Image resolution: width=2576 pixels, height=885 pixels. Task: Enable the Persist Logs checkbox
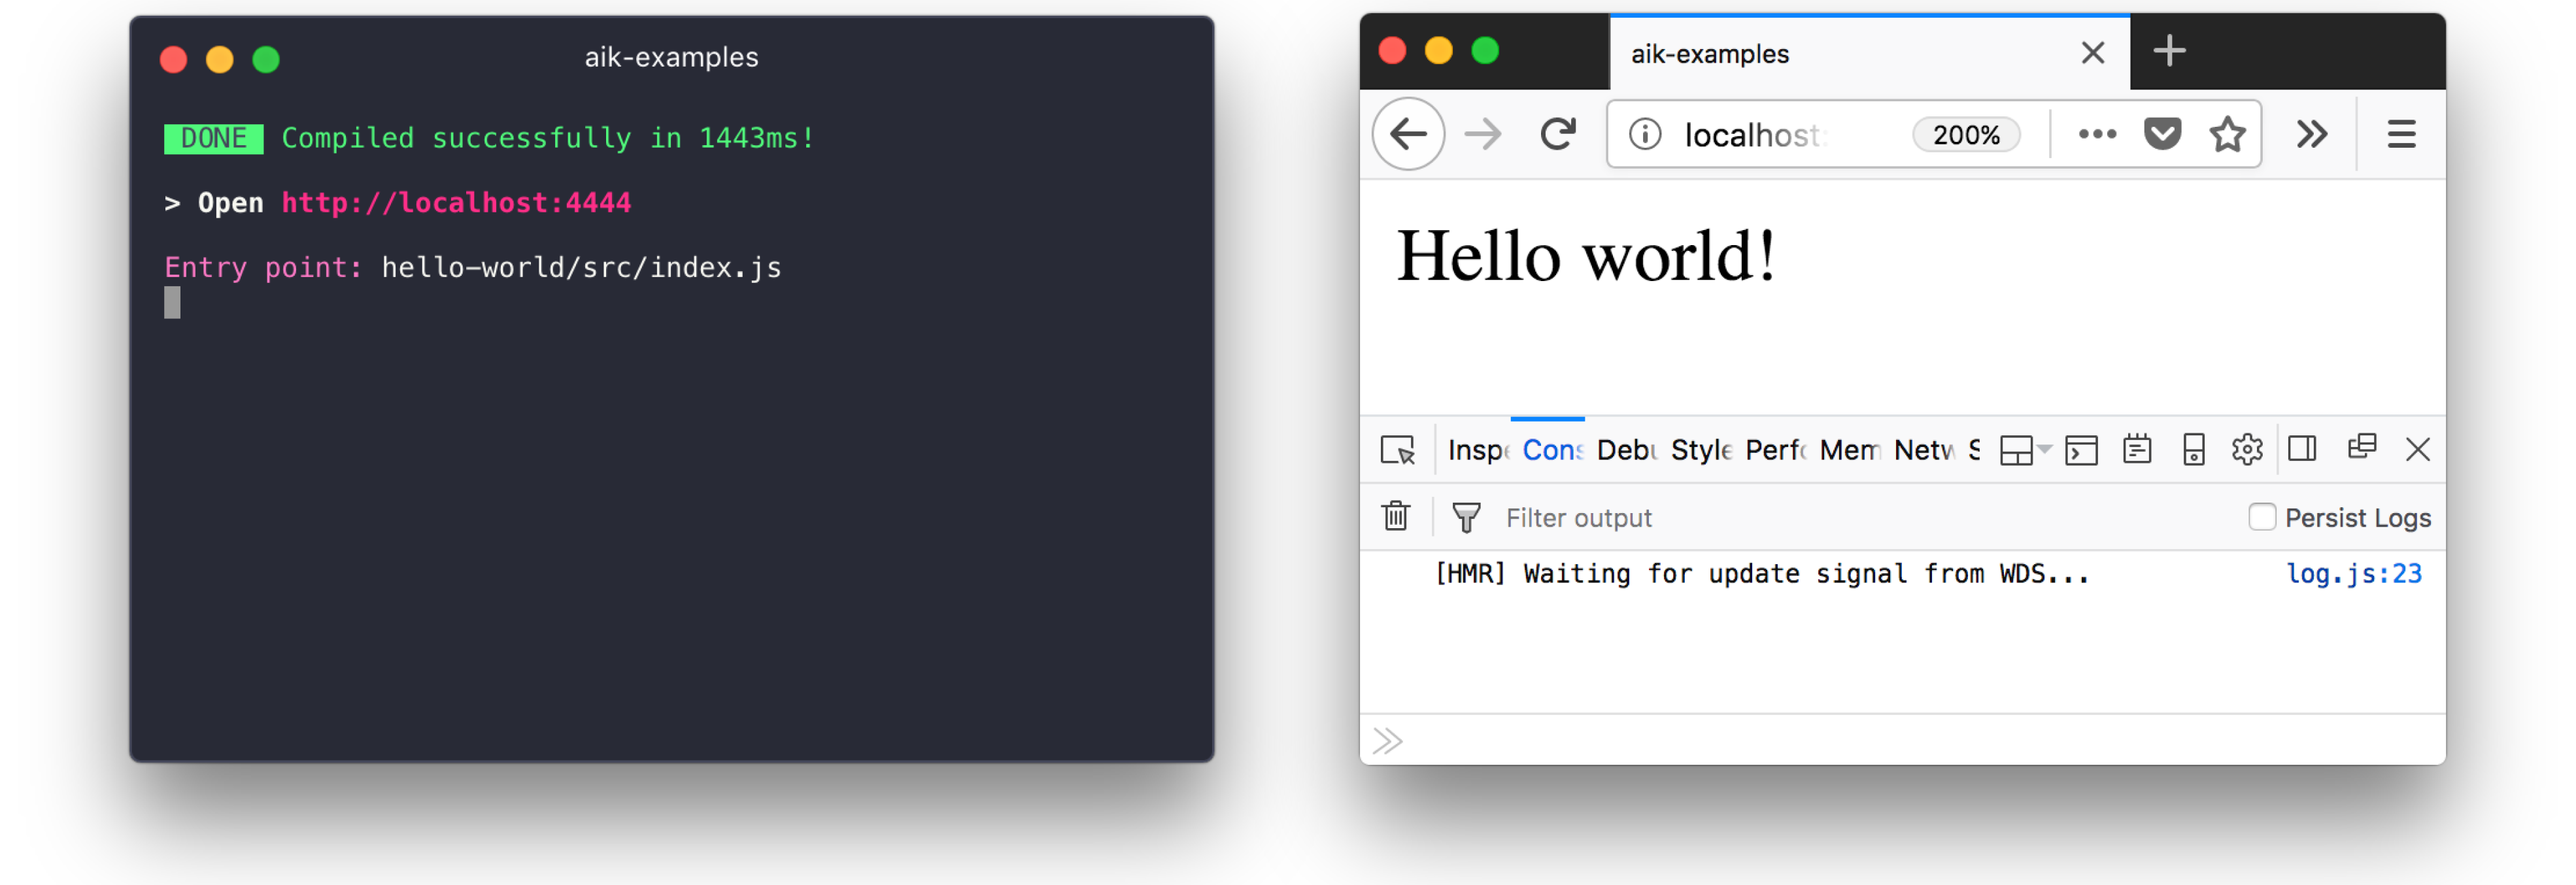pyautogui.click(x=2261, y=517)
